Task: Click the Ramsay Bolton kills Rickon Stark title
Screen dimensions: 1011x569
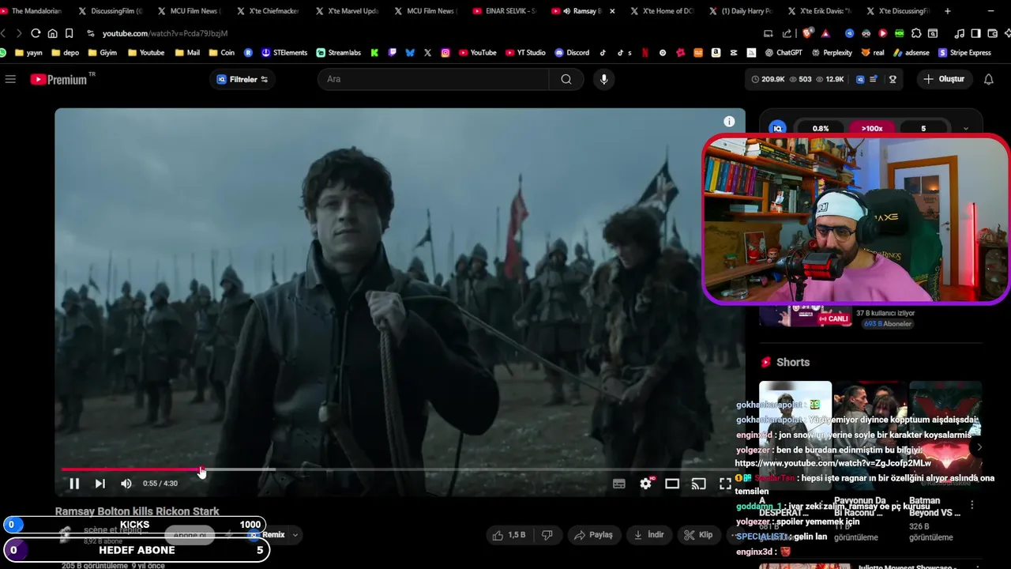Action: point(137,511)
